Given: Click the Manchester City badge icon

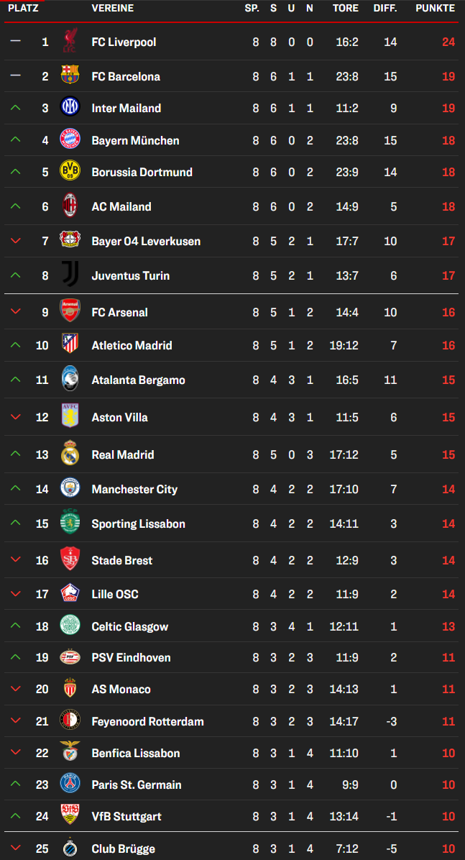Looking at the screenshot, I should coord(70,488).
